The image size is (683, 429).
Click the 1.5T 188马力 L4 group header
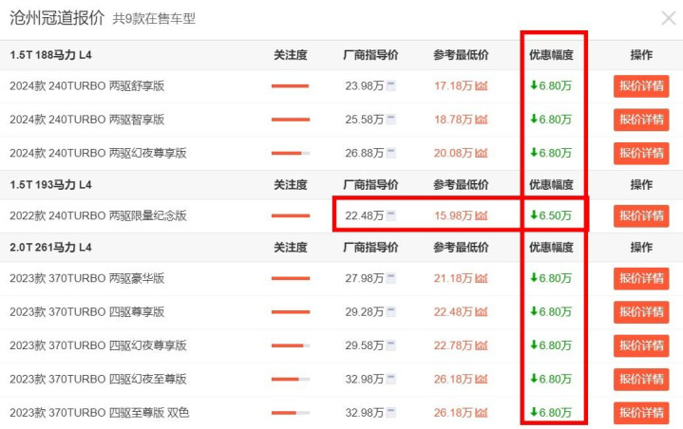coord(50,55)
